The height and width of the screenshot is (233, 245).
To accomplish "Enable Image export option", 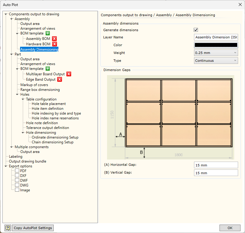I will pyautogui.click(x=17, y=190).
